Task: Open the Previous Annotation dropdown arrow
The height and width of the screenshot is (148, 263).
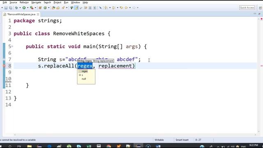Action: [118, 8]
